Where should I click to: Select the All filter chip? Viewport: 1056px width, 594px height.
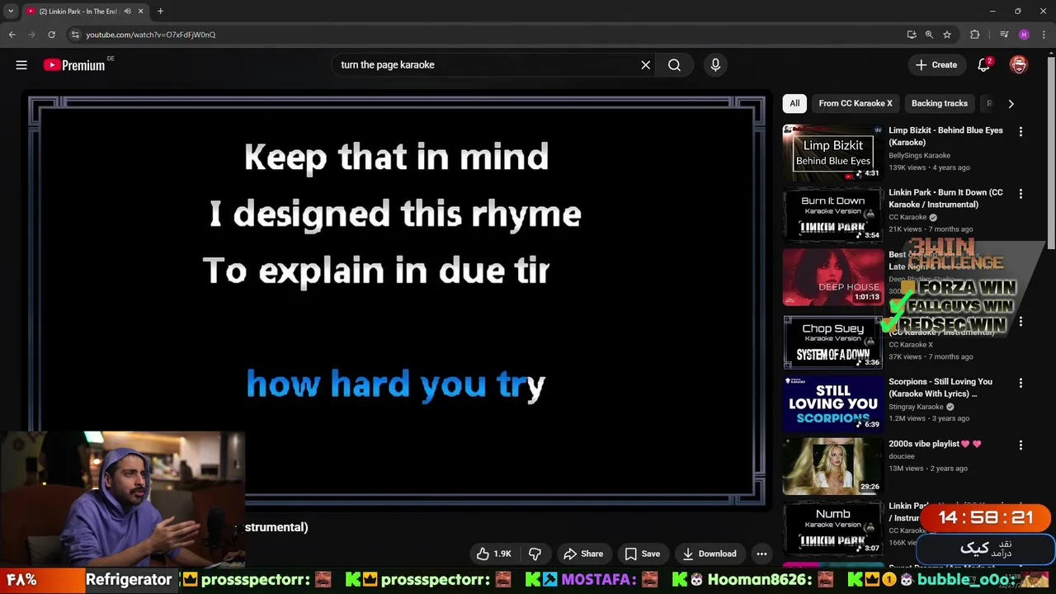(x=794, y=103)
